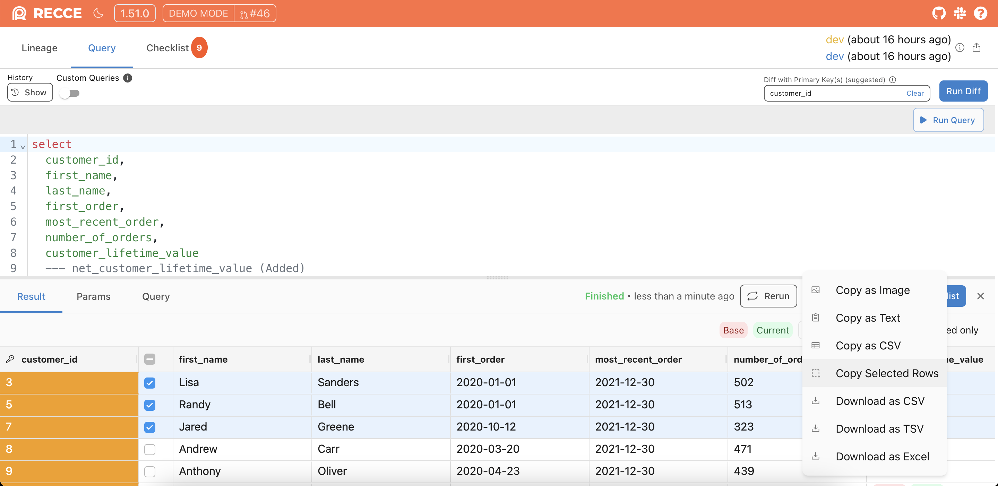Switch to the lower Query tab
Image resolution: width=998 pixels, height=486 pixels.
pos(156,296)
